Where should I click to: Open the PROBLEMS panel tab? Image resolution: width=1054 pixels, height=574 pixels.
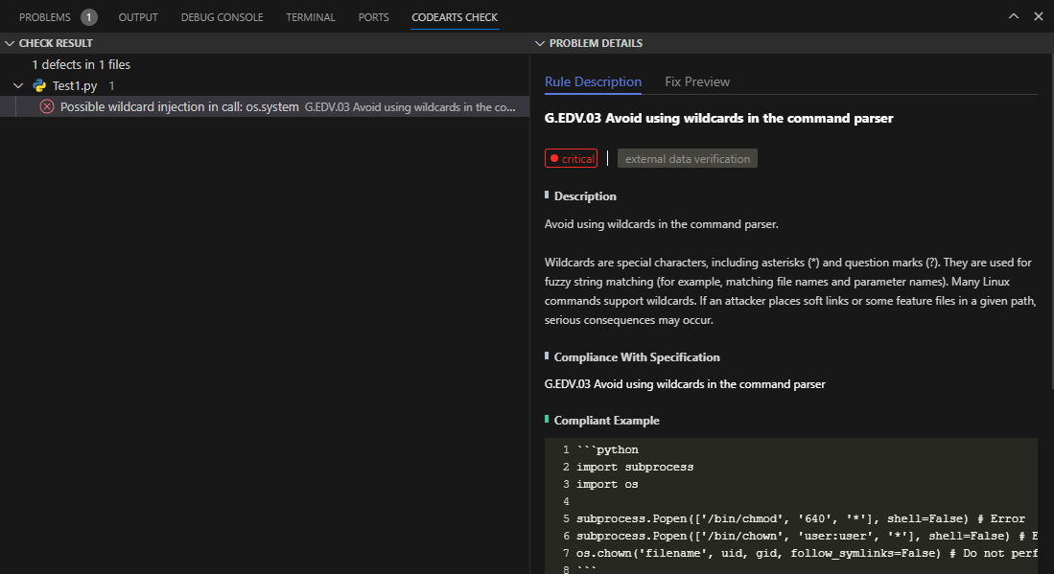click(x=44, y=17)
